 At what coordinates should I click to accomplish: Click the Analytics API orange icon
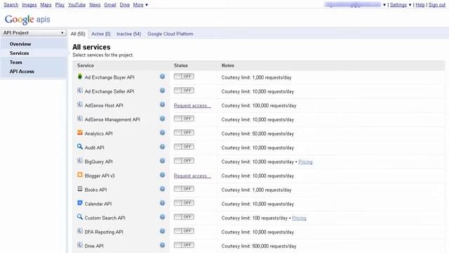(x=80, y=133)
